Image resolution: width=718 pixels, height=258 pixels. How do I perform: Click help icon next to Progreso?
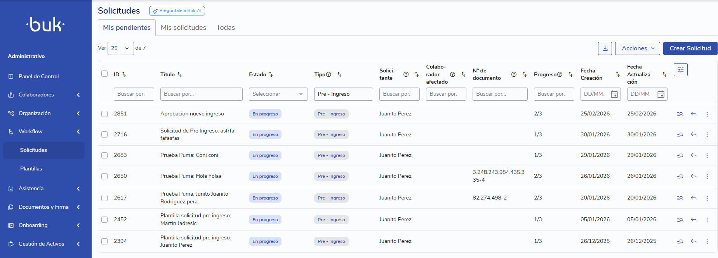[560, 74]
